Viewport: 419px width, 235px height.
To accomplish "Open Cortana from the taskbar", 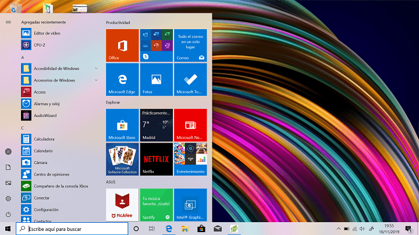I will [136, 229].
